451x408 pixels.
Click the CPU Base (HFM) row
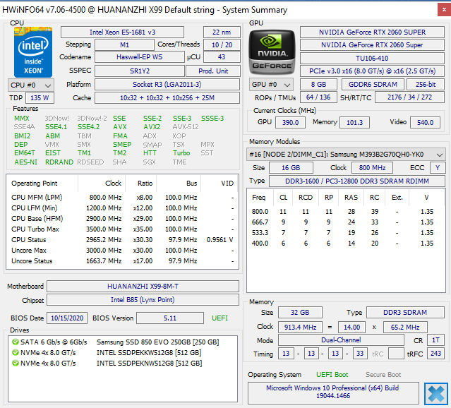(122, 219)
